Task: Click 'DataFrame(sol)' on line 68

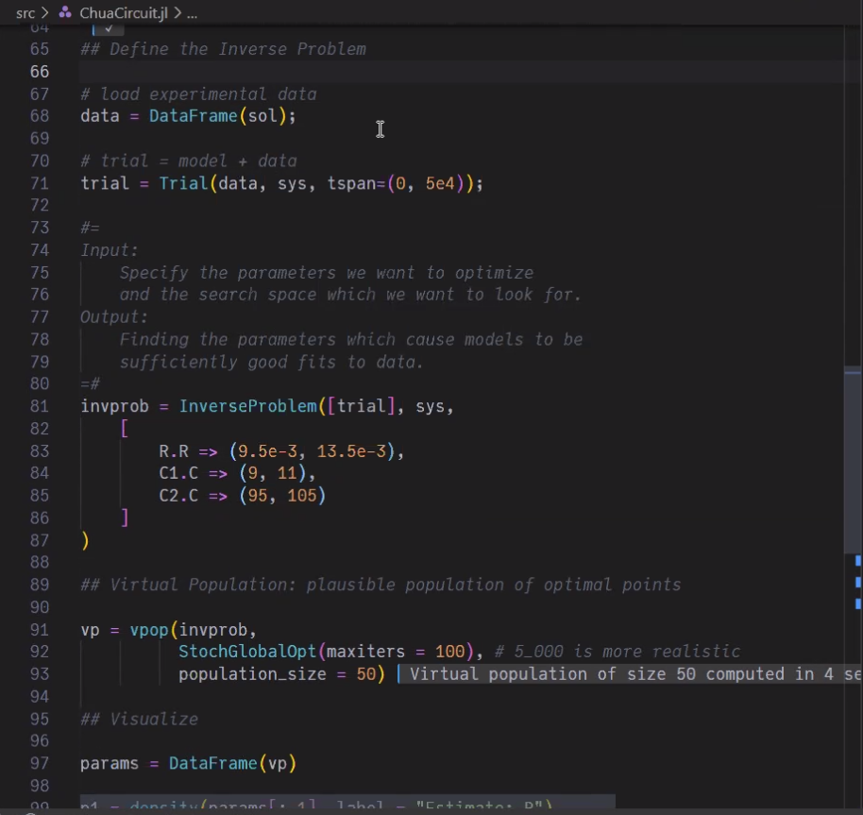Action: click(x=217, y=116)
